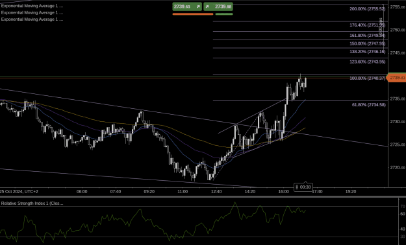
Task: Click the 2730.00 price axis label
Action: click(398, 121)
